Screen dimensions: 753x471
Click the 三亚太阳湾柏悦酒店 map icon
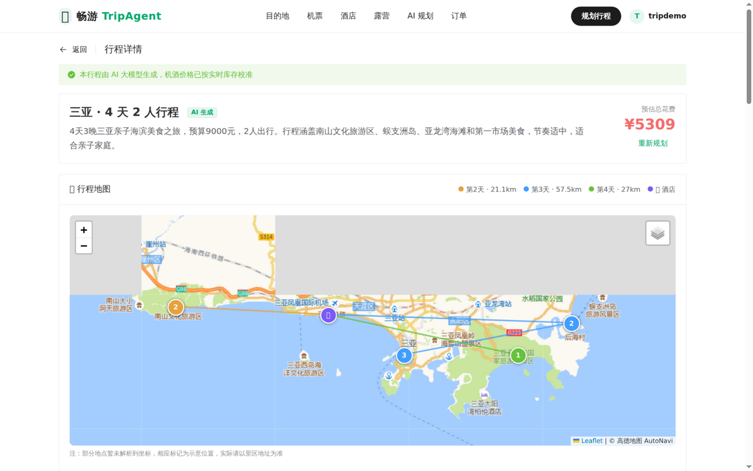tap(484, 395)
